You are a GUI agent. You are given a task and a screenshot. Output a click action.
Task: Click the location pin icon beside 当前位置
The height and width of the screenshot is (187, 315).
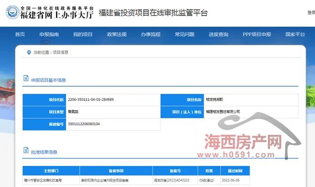(x=29, y=53)
